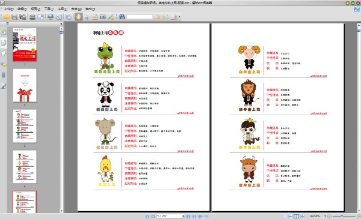Image resolution: width=361 pixels, height=219 pixels.
Task: Click the save-with-printer icon
Action: pos(23,17)
